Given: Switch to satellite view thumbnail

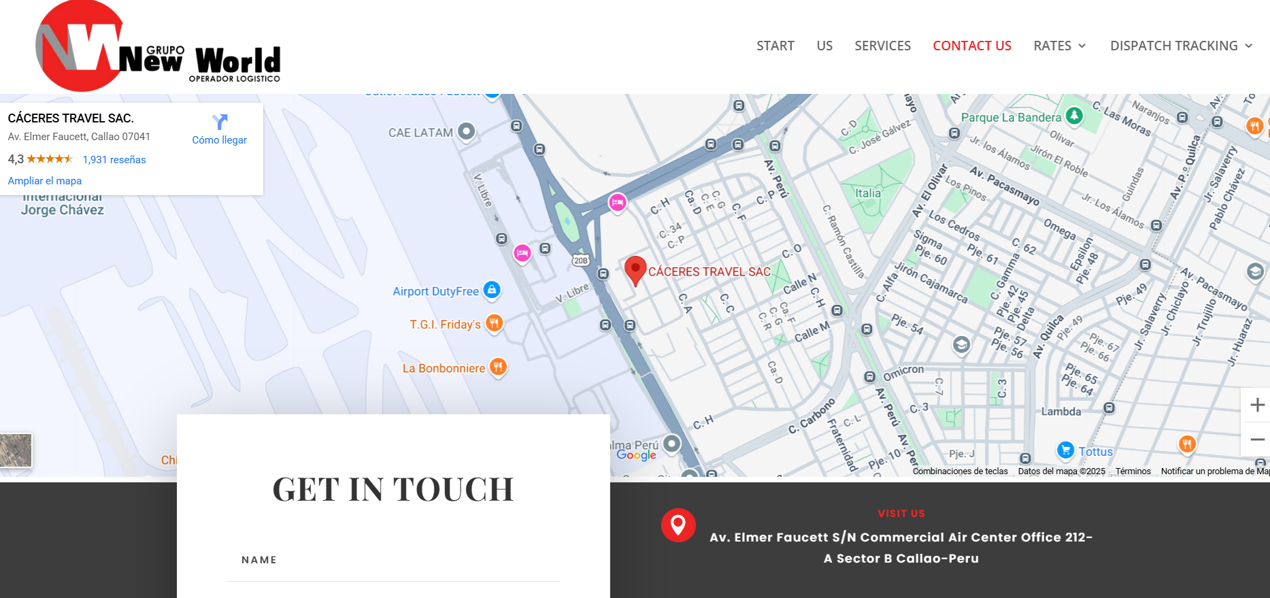Looking at the screenshot, I should pyautogui.click(x=16, y=450).
